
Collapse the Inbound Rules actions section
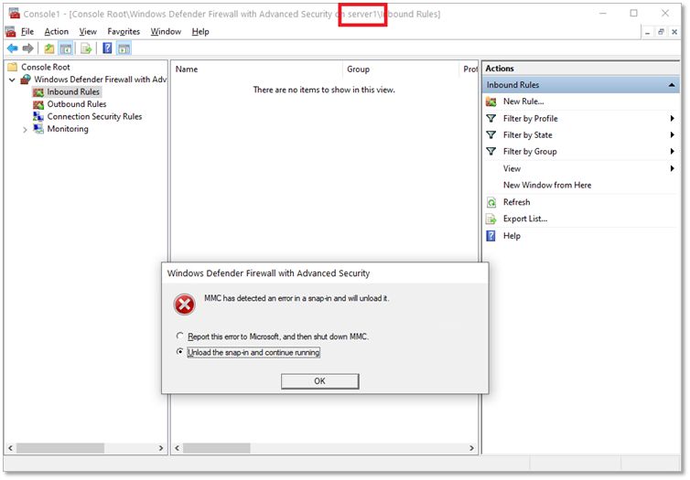[x=672, y=85]
